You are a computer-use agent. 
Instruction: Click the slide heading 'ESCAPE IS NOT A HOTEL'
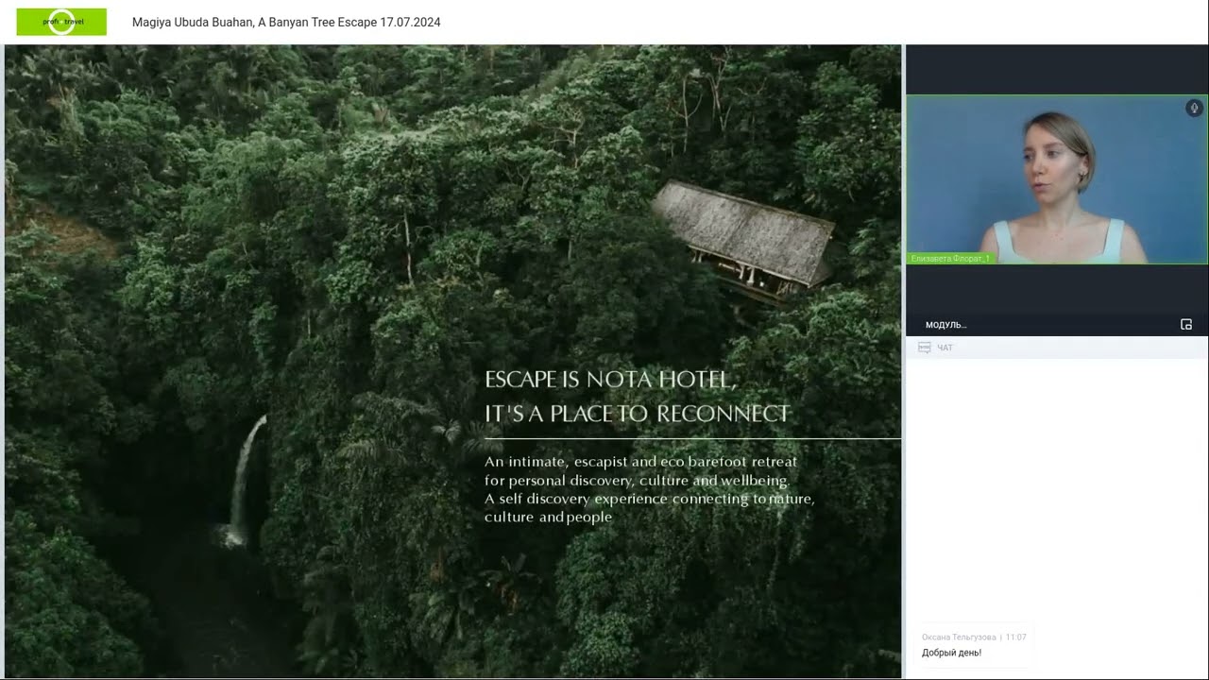610,380
